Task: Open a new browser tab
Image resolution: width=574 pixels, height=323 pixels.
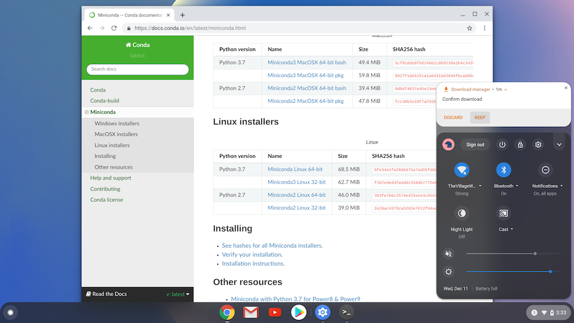Action: click(x=182, y=15)
